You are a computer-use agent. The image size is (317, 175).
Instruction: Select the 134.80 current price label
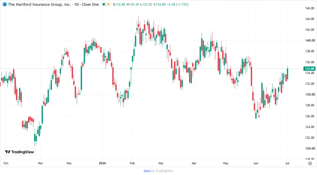click(310, 69)
